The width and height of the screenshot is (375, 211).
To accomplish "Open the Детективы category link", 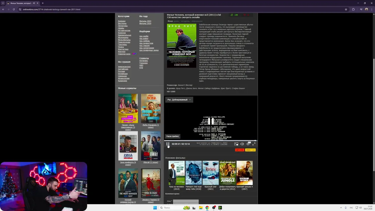I will coord(123,26).
